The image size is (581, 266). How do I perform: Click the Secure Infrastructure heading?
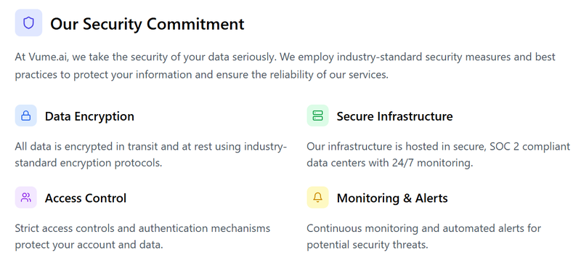[394, 116]
